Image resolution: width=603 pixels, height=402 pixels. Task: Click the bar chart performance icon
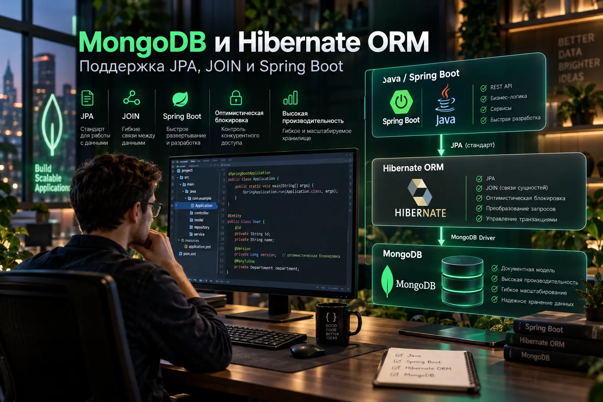(291, 98)
